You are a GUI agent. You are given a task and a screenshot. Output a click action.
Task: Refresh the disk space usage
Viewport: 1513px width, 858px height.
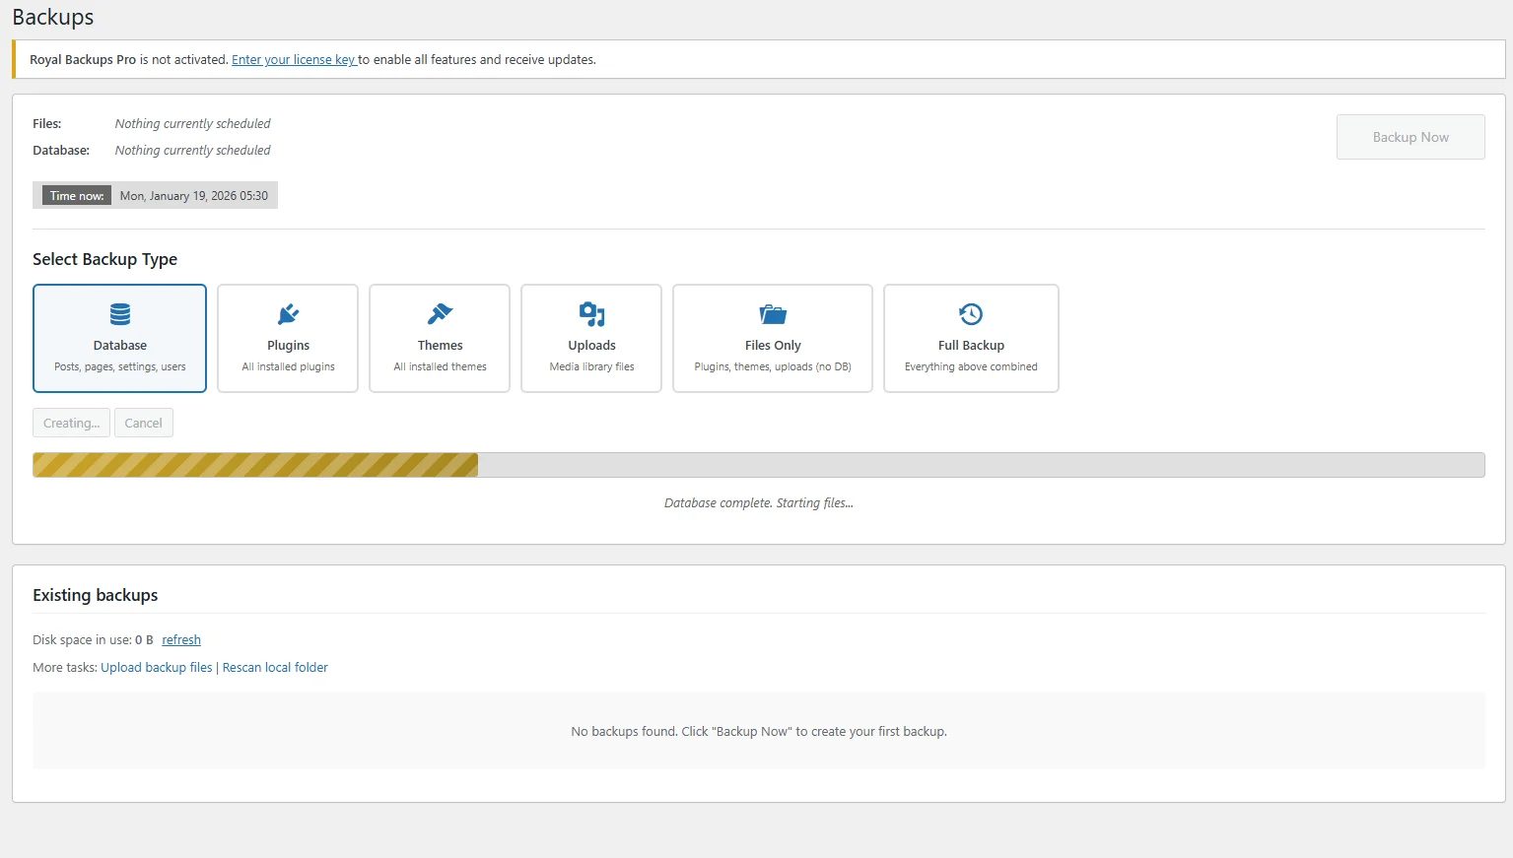pyautogui.click(x=181, y=639)
